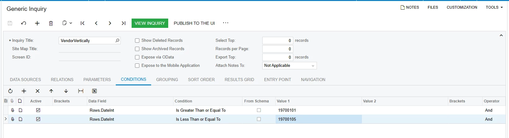Select the Conditions tab
The image size is (509, 138).
click(133, 79)
